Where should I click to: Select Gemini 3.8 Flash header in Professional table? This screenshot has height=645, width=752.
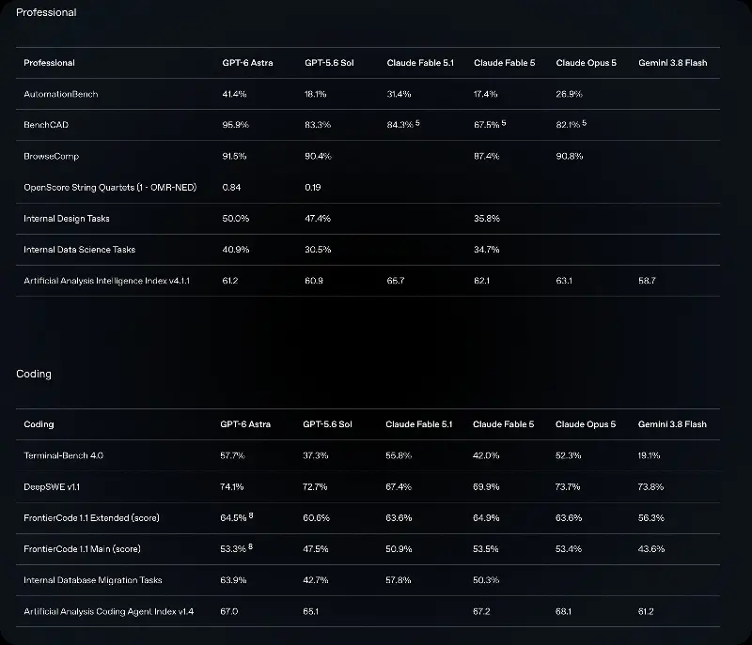(x=672, y=63)
